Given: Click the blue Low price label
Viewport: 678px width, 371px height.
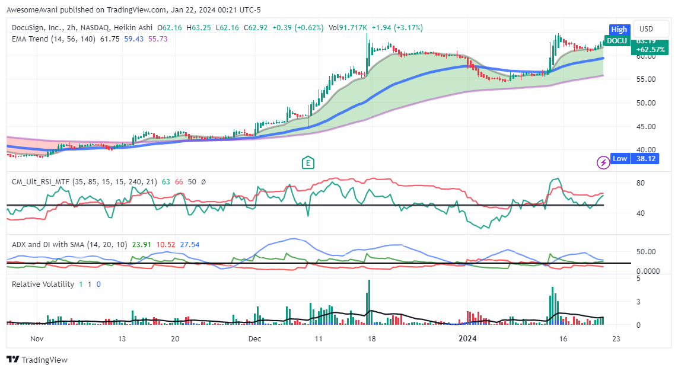Looking at the screenshot, I should (620, 158).
